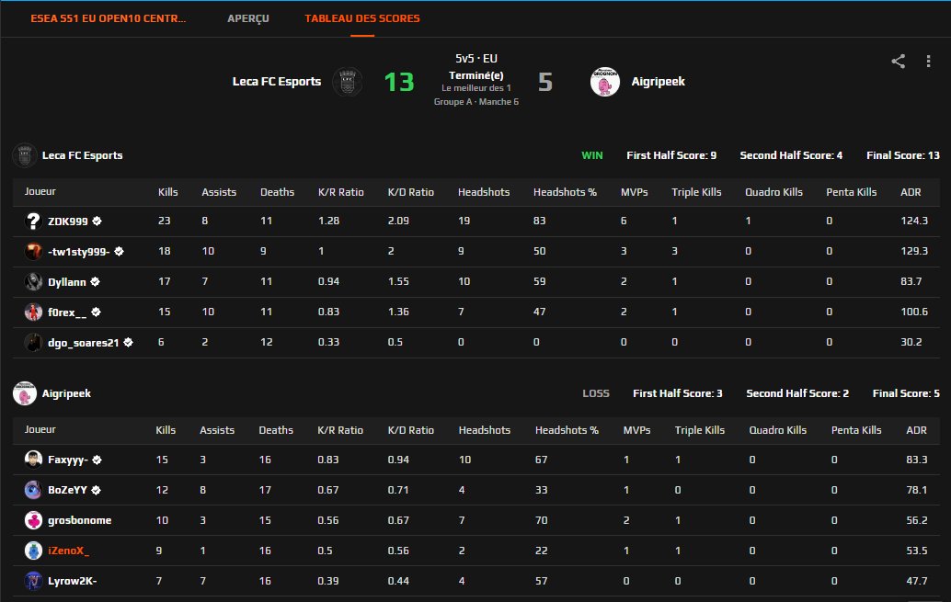Open Aigripeek team name in header
951x602 pixels.
click(x=658, y=81)
